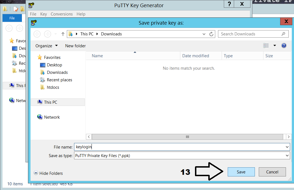Expand the Save as type dropdown
294x190 pixels.
[x=287, y=156]
